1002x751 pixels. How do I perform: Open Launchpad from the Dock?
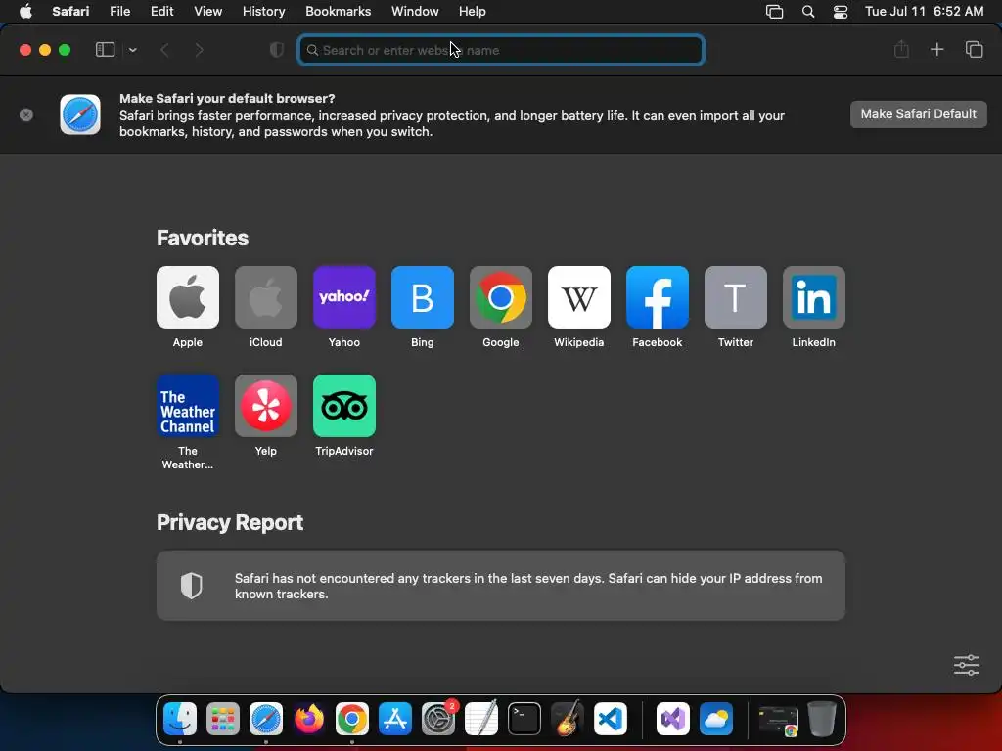(x=222, y=719)
